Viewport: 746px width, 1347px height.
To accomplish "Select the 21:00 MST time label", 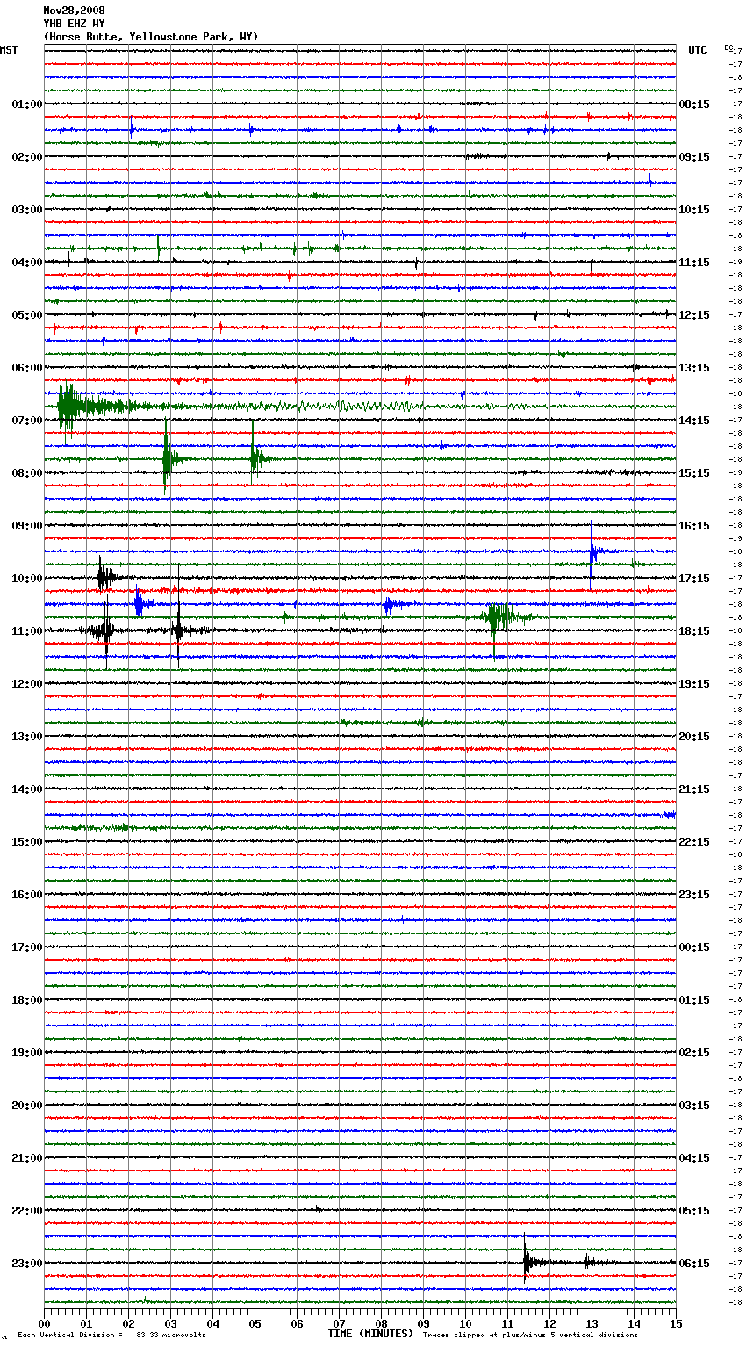I will pos(27,1158).
